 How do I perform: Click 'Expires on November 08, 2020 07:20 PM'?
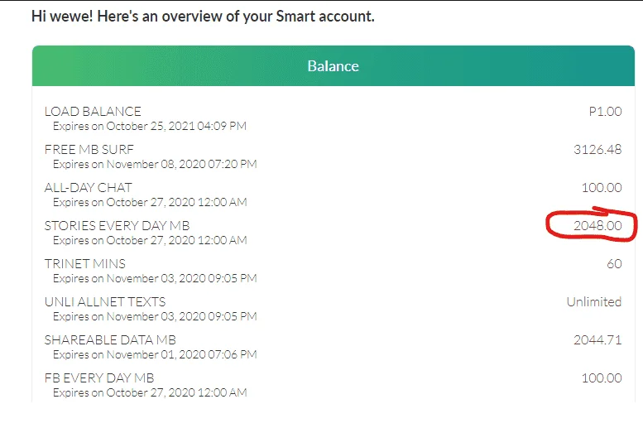point(155,164)
